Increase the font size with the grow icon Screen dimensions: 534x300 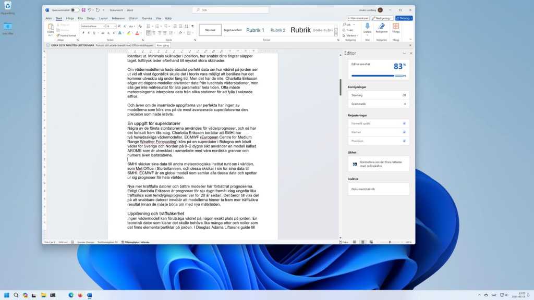(x=119, y=26)
